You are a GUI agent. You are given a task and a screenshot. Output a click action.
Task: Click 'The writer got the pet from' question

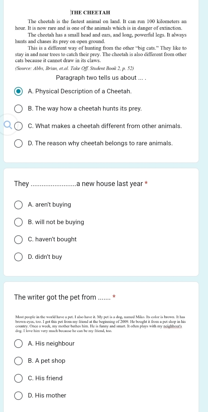[65, 297]
